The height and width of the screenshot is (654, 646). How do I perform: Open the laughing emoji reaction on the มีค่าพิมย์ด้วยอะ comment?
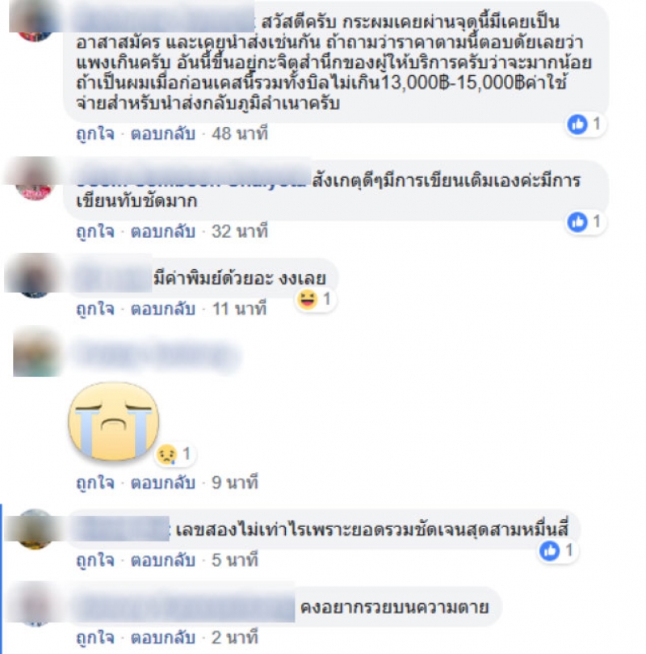[308, 299]
